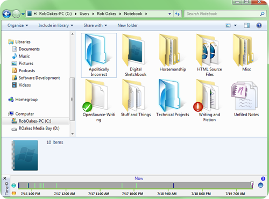Viewport: 269px width, 199px height.
Task: Click the gray timeline bar
Action: pos(136,185)
